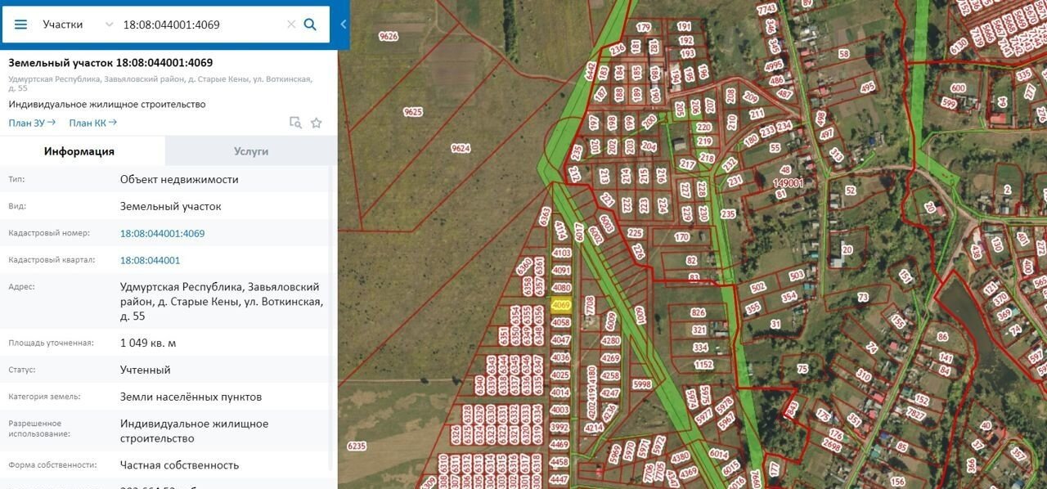This screenshot has width=1047, height=489.
Task: Click parcel 6235 on the map
Action: click(x=357, y=446)
